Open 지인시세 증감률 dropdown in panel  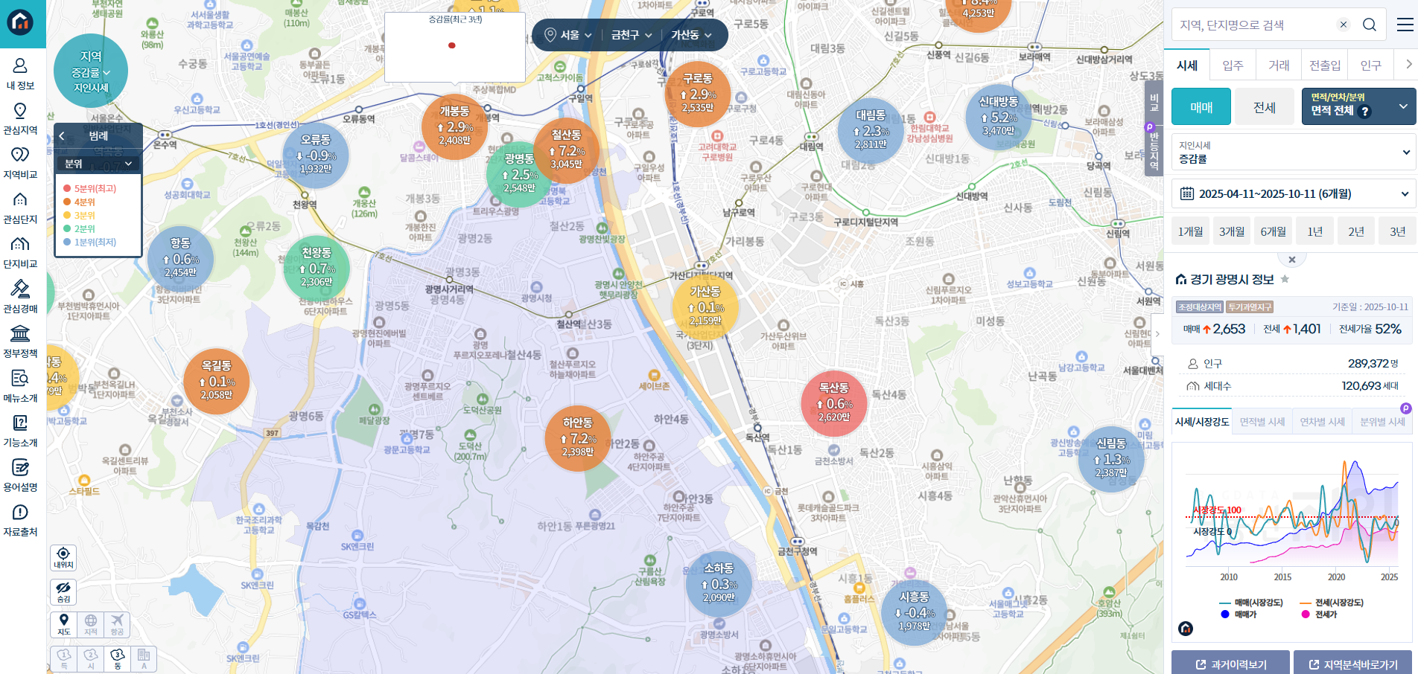[x=1294, y=153]
